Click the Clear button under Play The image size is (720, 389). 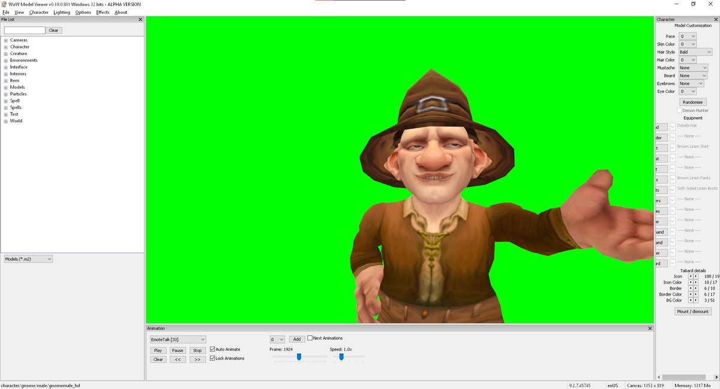158,360
